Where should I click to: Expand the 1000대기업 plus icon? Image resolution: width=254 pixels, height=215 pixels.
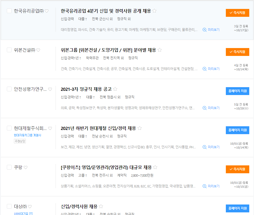31,213
